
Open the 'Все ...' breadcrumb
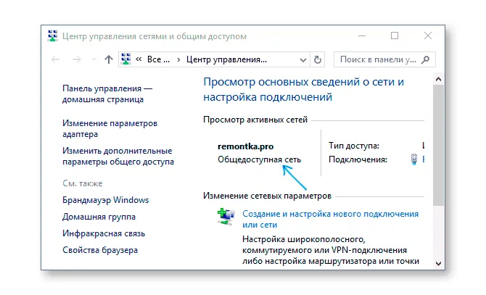[158, 59]
